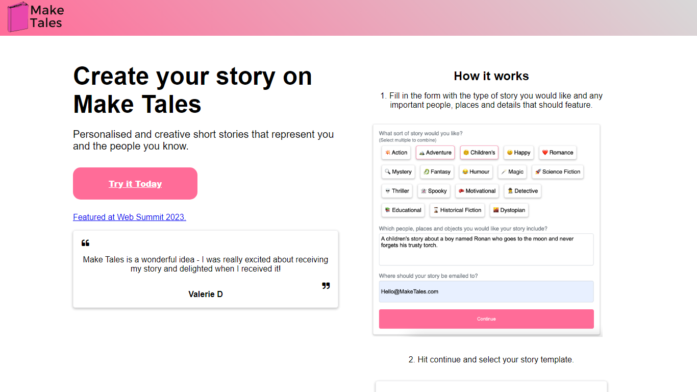The width and height of the screenshot is (697, 392).
Task: Click the story details text area
Action: coord(486,250)
